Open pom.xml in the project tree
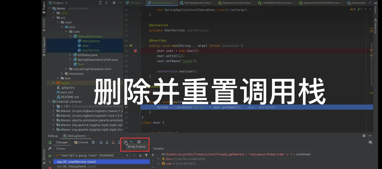The width and height of the screenshot is (382, 169). click(x=67, y=92)
